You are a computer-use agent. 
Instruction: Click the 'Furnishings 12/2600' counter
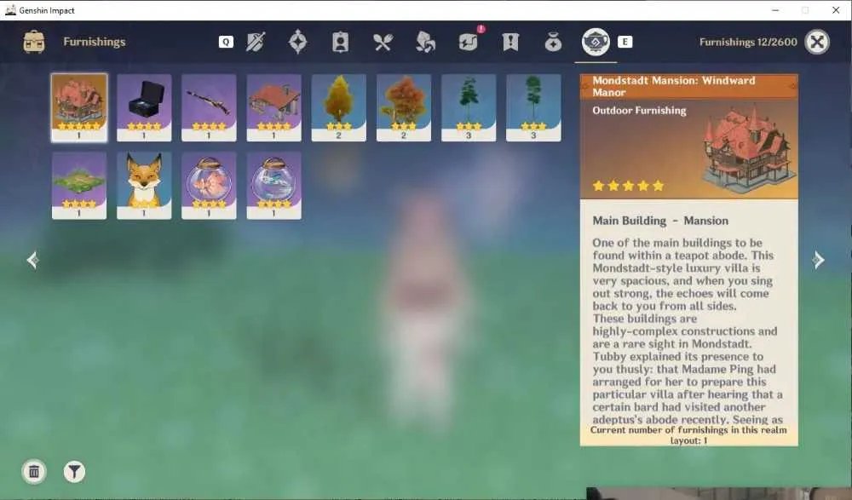pyautogui.click(x=748, y=42)
